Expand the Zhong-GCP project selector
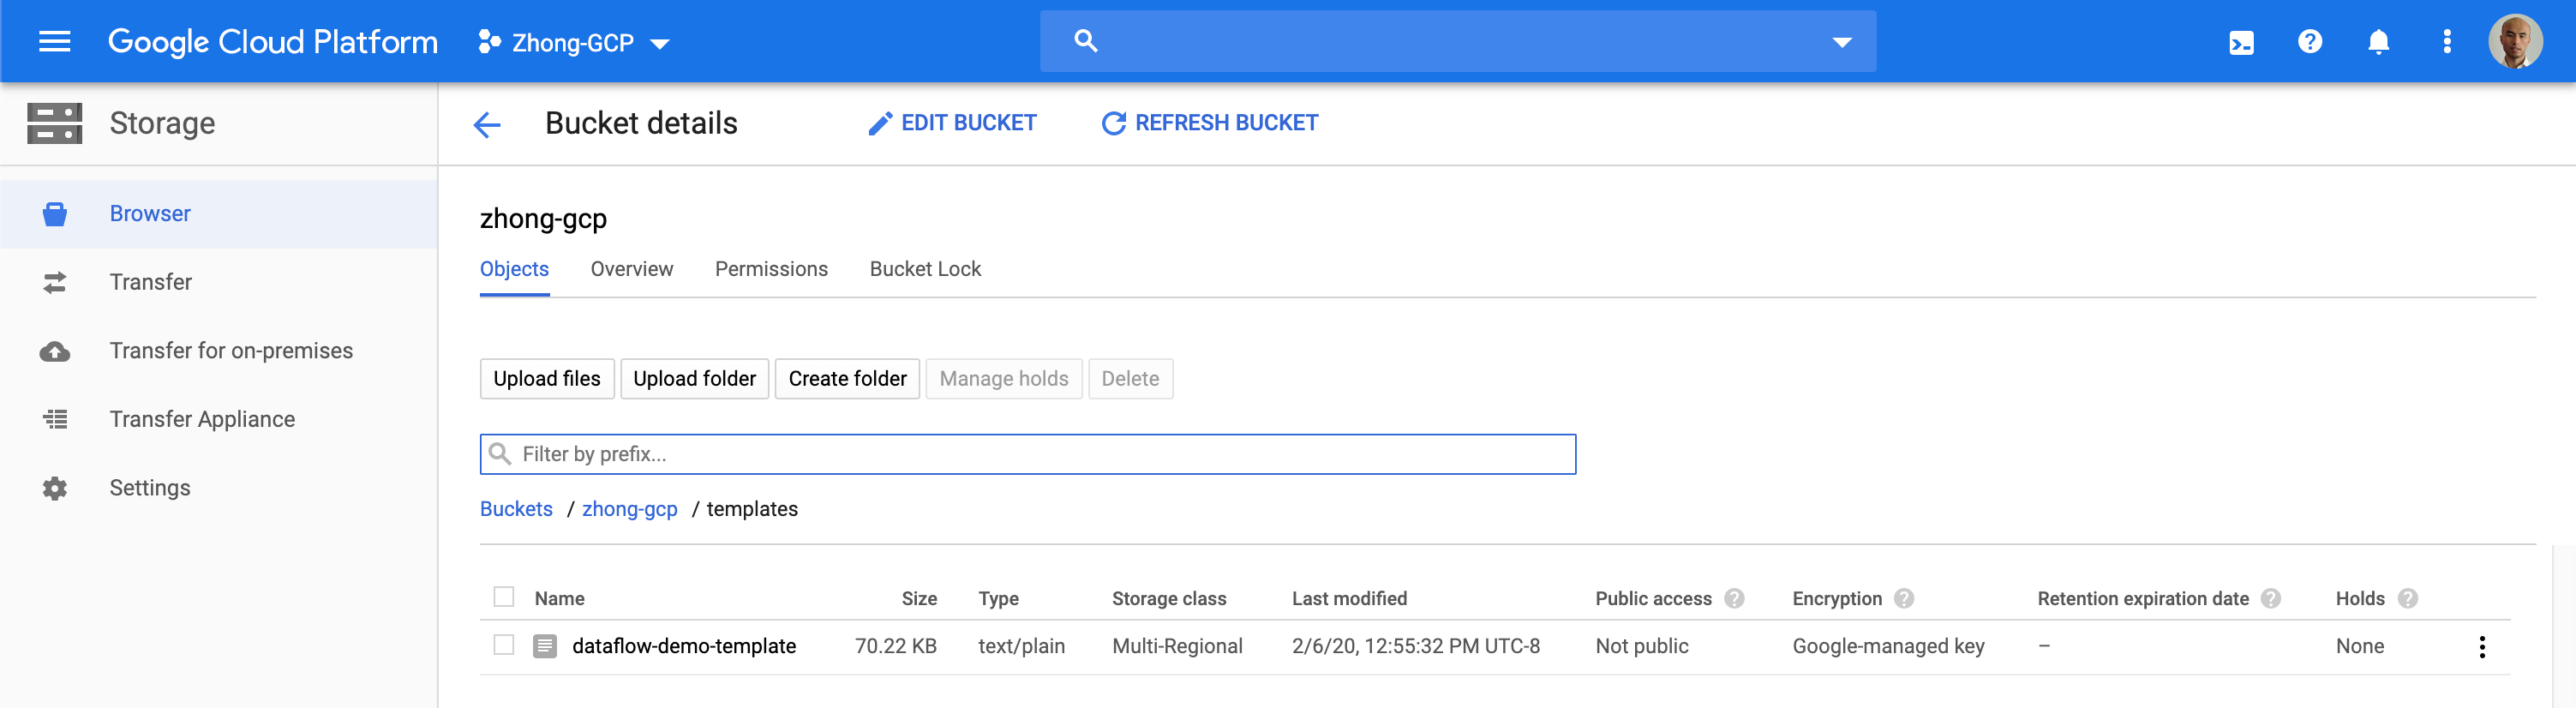 pyautogui.click(x=574, y=43)
